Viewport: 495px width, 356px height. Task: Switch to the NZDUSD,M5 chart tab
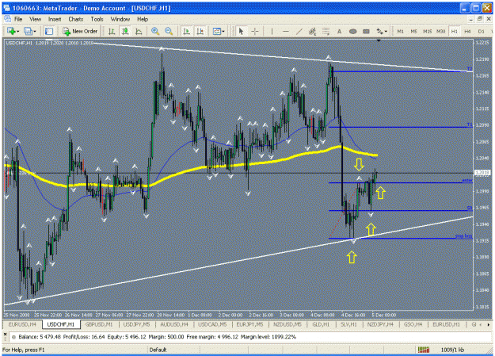click(287, 324)
